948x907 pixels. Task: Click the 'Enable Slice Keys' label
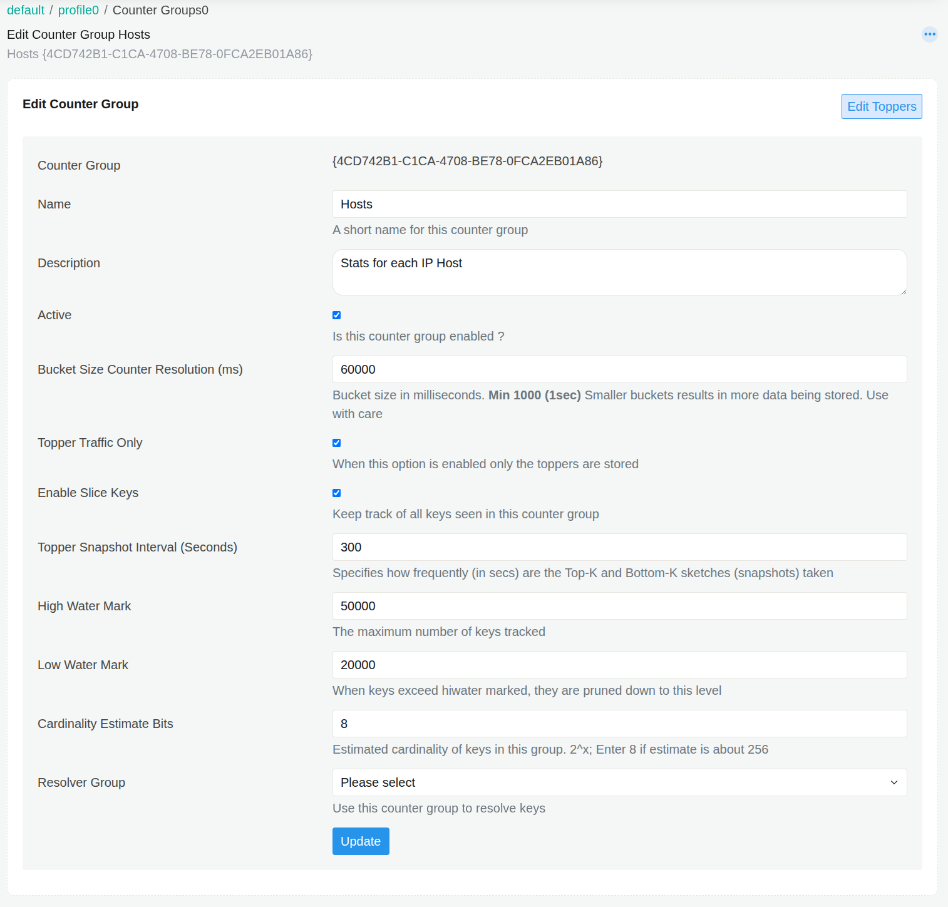(88, 493)
